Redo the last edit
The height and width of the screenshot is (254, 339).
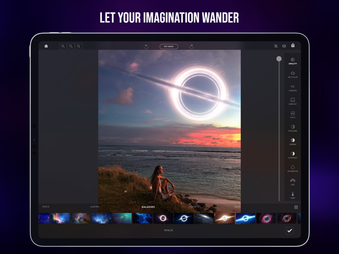point(191,46)
